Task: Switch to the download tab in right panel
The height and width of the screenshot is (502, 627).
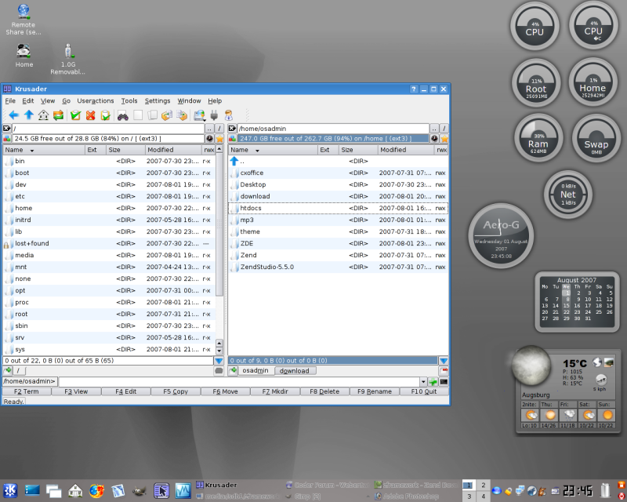Action: click(x=294, y=370)
